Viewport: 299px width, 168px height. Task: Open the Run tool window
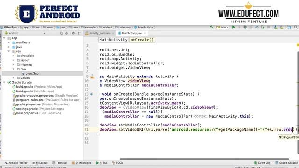pos(102,163)
